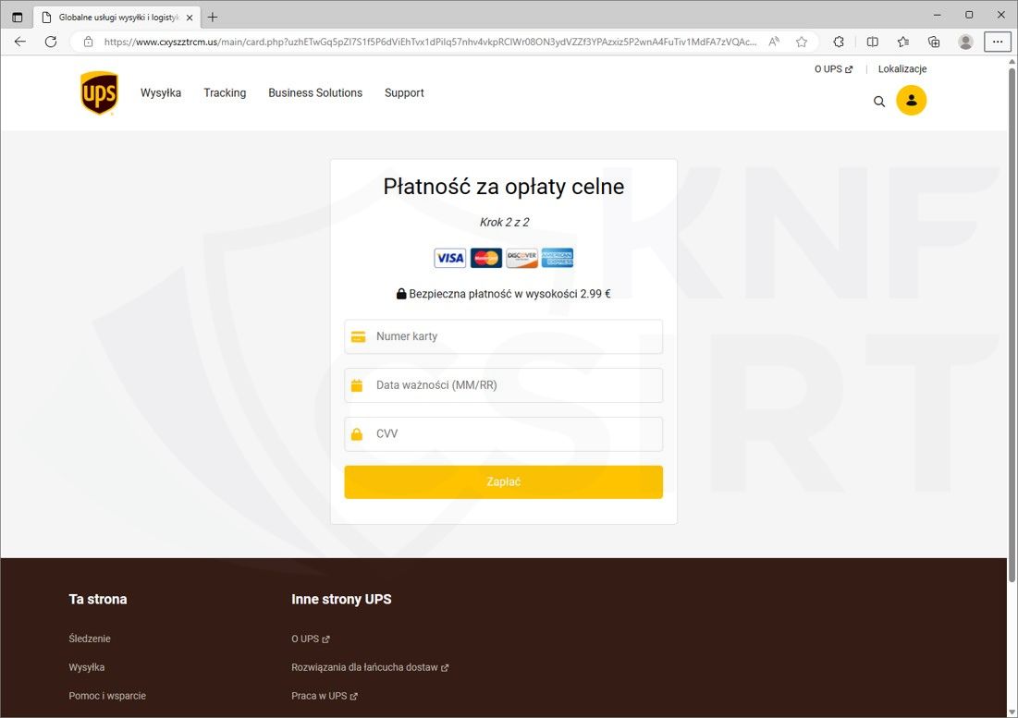
Task: Open a new browser tab
Action: pos(213,17)
